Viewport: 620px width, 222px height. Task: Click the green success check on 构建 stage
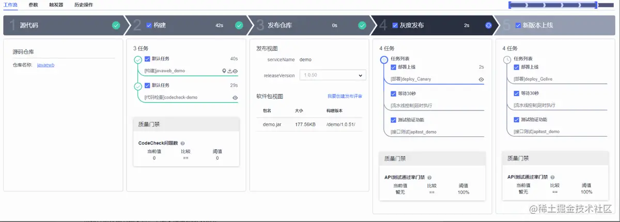pyautogui.click(x=239, y=25)
